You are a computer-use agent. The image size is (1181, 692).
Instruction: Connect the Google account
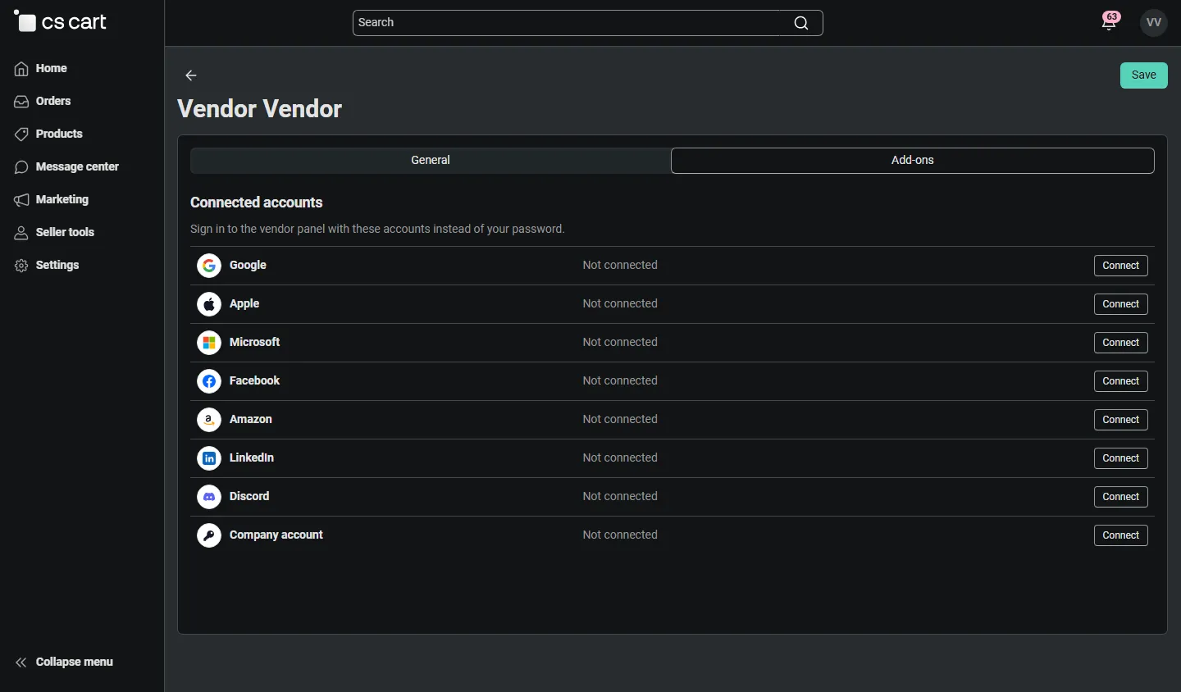pyautogui.click(x=1121, y=266)
